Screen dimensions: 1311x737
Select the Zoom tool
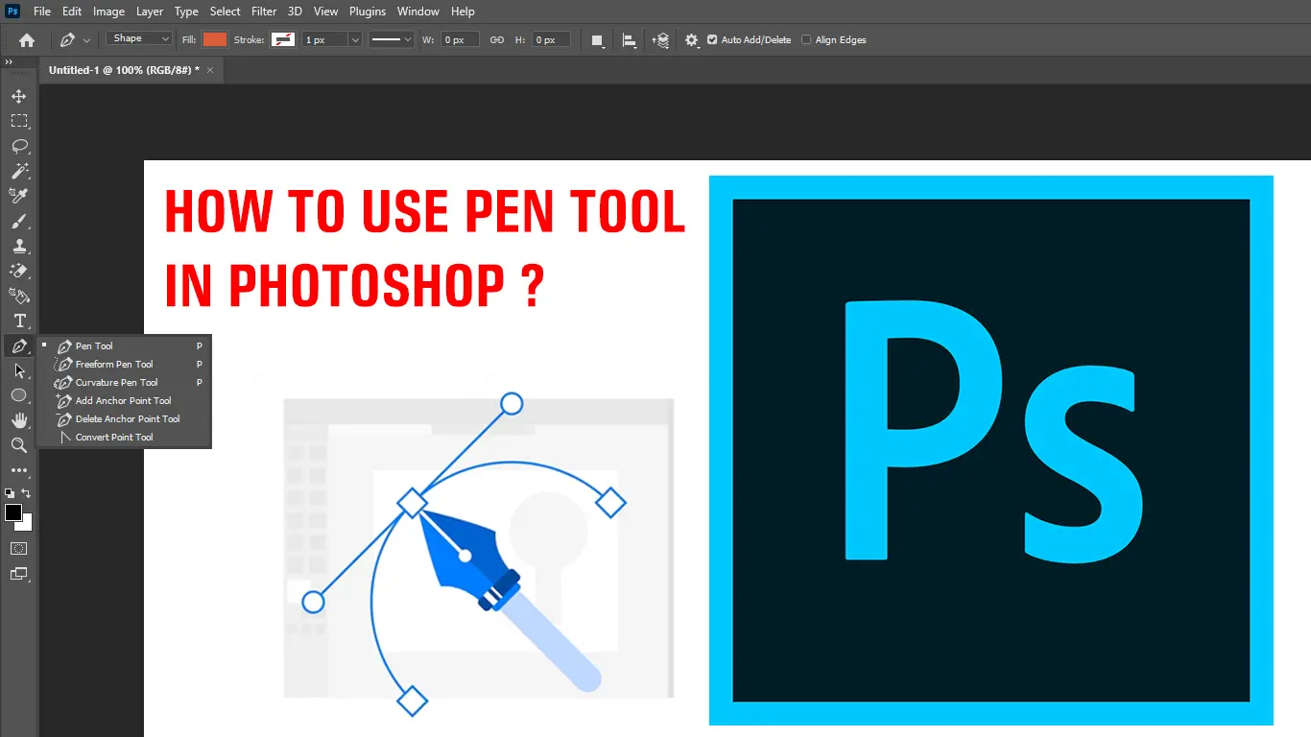pos(19,445)
